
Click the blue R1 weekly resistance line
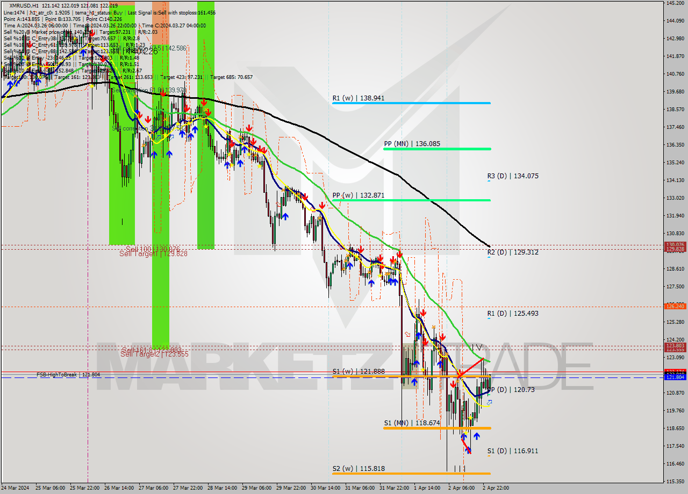(x=411, y=103)
